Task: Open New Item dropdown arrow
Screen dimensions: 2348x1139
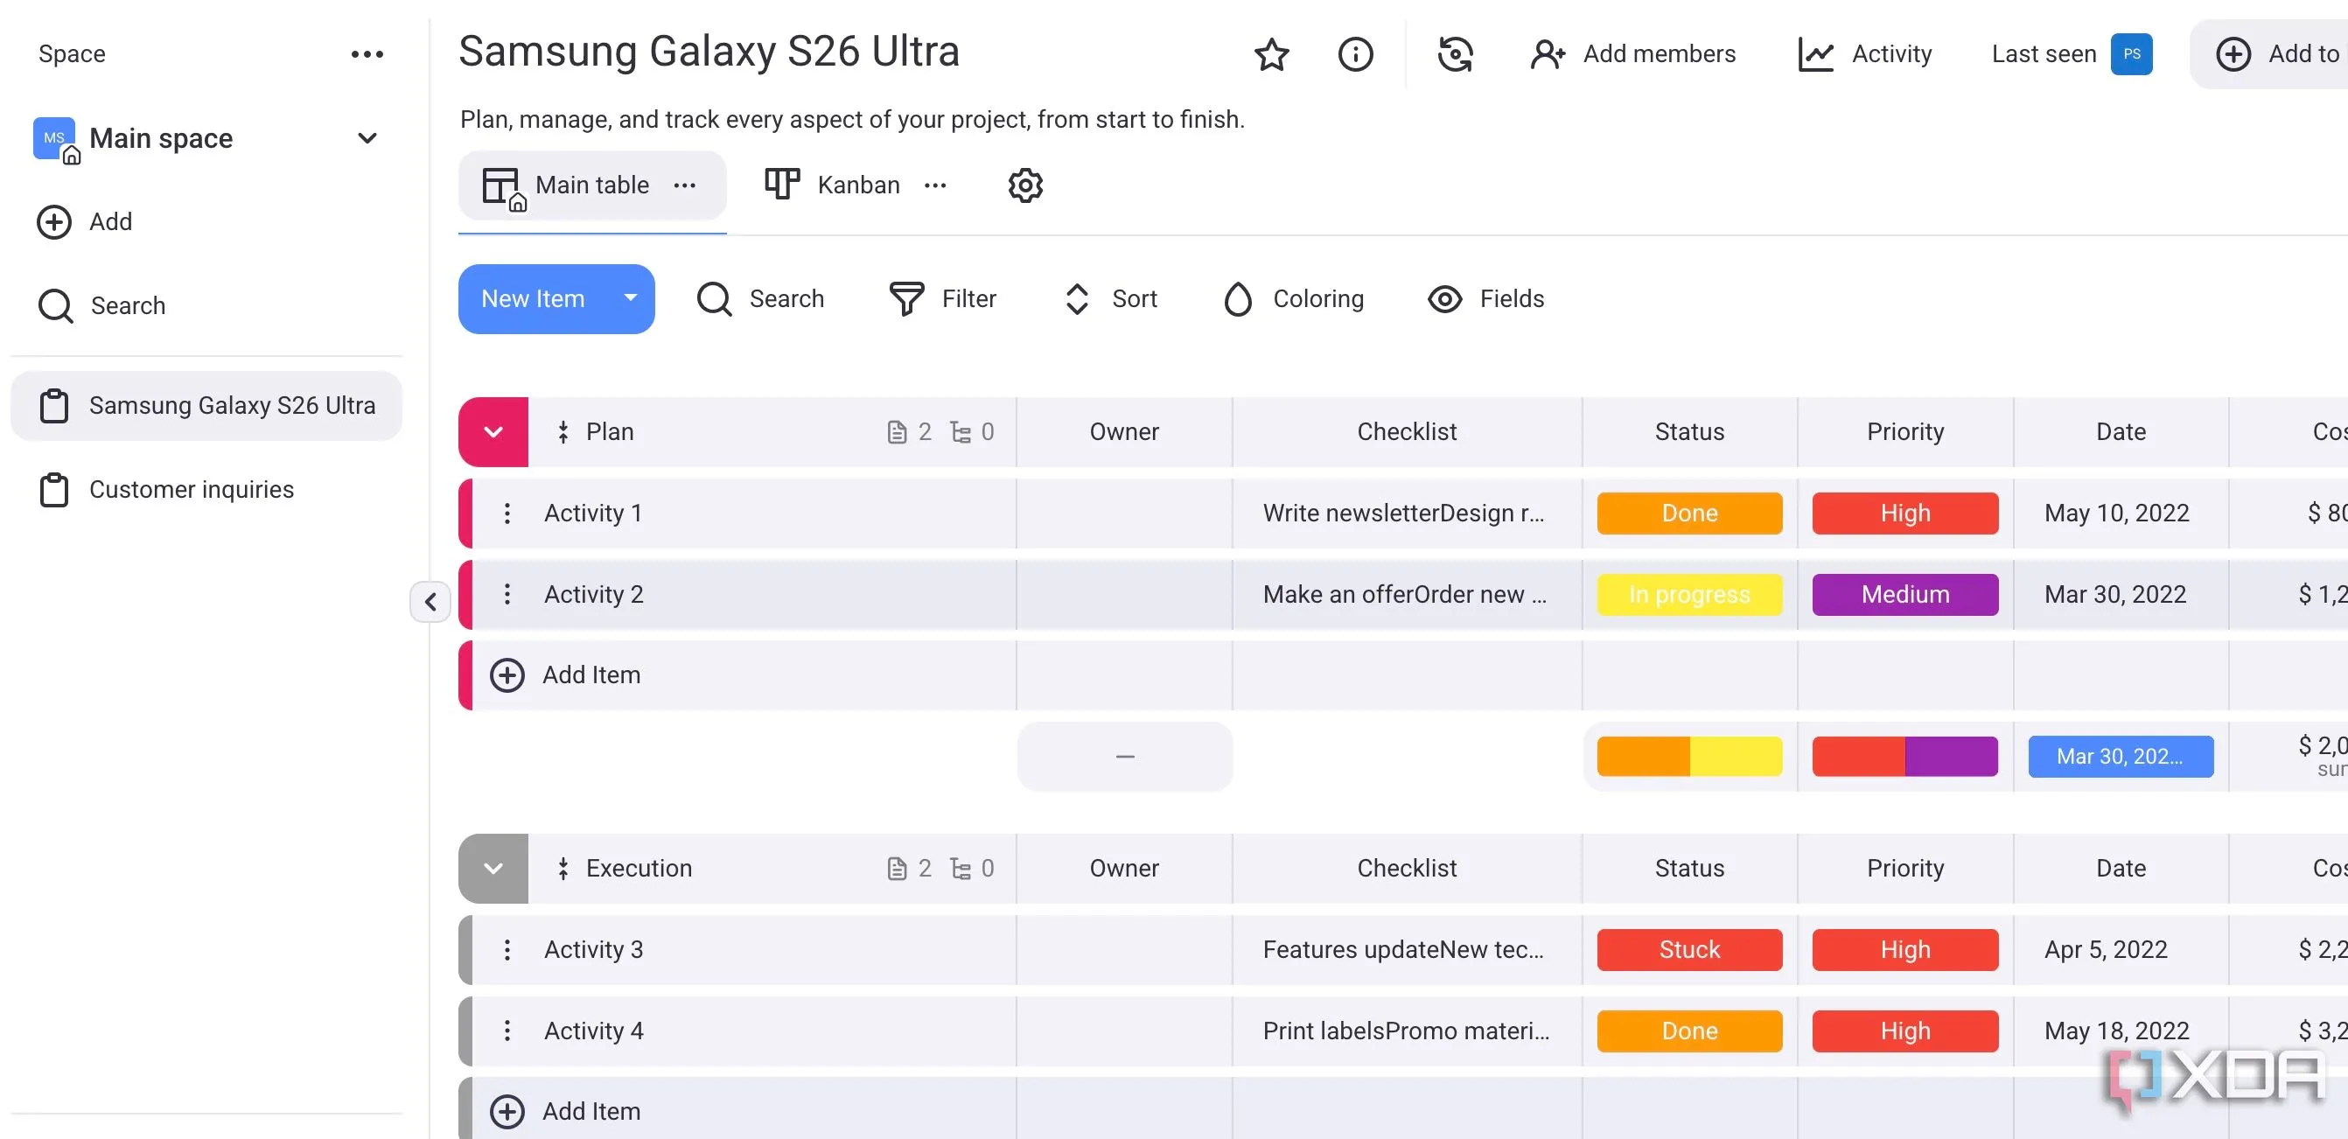Action: (x=630, y=297)
